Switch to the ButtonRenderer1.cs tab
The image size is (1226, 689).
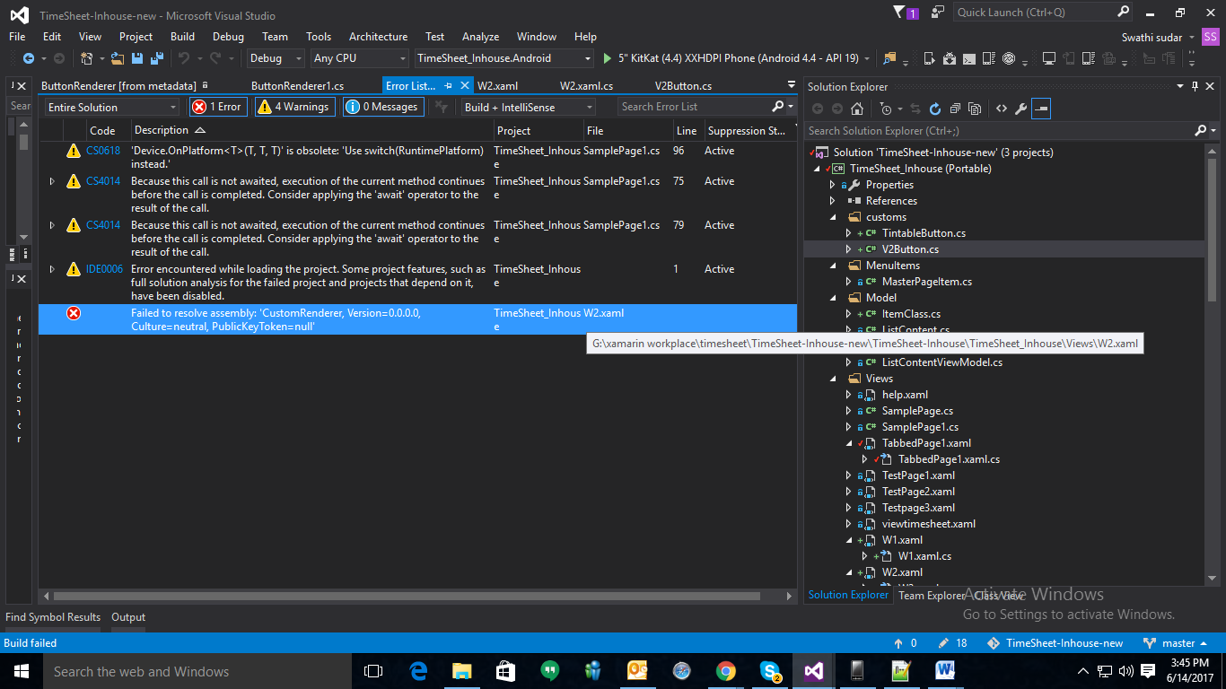tap(297, 86)
